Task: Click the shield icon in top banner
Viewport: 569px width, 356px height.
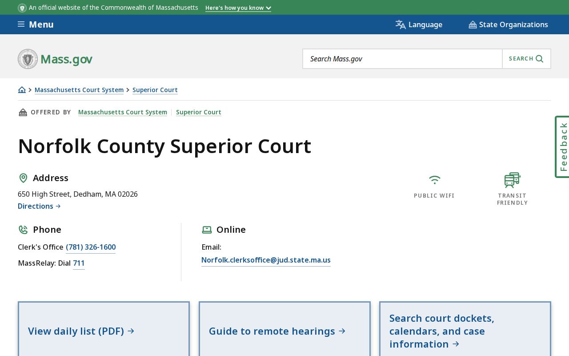Action: pyautogui.click(x=22, y=8)
